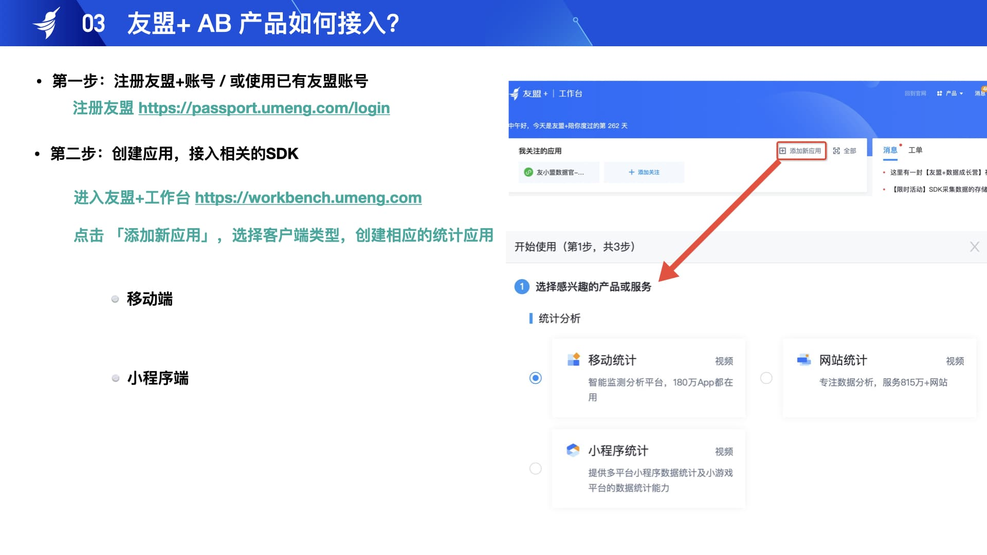The width and height of the screenshot is (987, 555).
Task: Click the 我关注的应用 heading
Action: point(540,151)
